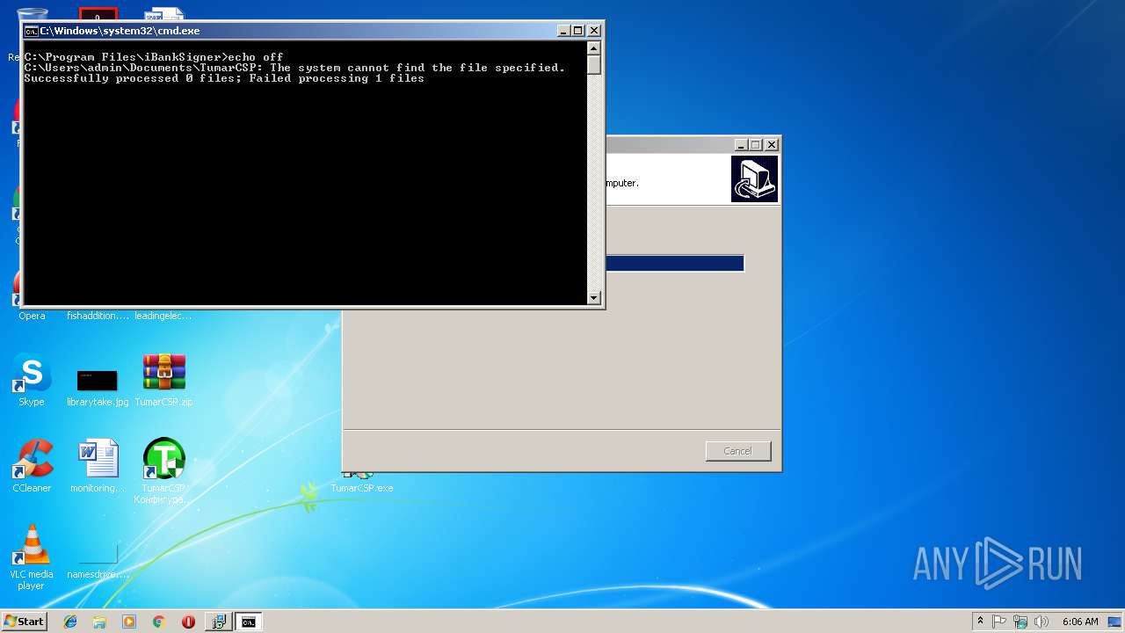The image size is (1125, 633).
Task: Open the CCleaner desktop shortcut
Action: (x=32, y=466)
